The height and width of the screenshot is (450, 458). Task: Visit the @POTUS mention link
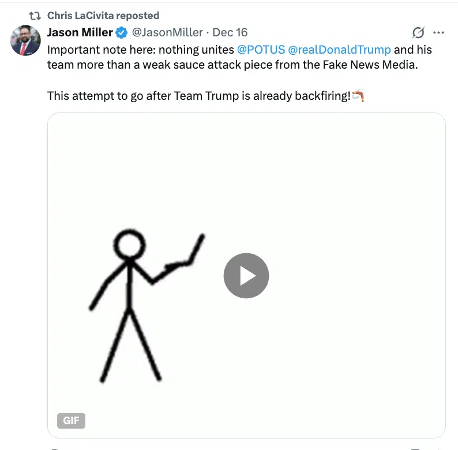coord(260,50)
